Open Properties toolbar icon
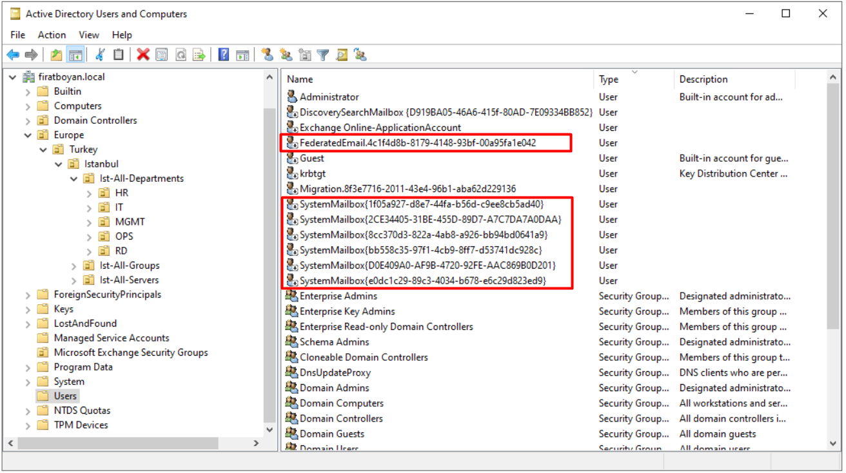 click(x=162, y=55)
